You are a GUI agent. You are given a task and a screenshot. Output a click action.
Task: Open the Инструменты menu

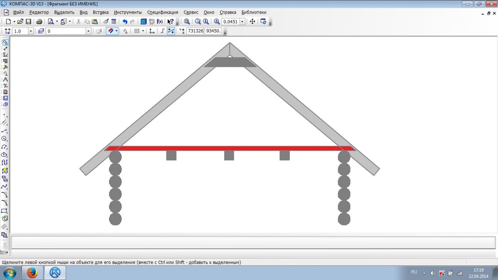point(128,12)
